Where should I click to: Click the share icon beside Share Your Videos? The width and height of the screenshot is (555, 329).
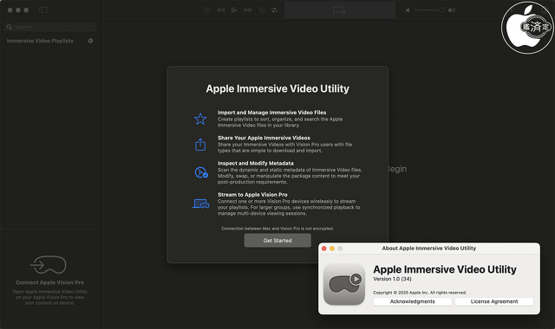tap(200, 145)
